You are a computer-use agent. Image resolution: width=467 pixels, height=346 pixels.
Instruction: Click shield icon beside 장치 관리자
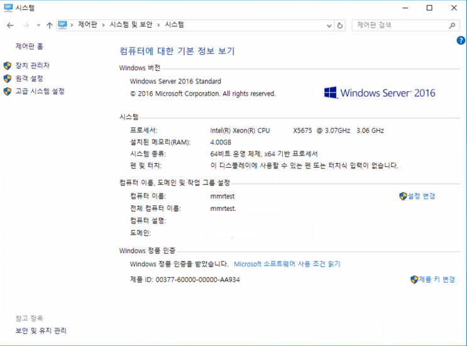pyautogui.click(x=8, y=65)
